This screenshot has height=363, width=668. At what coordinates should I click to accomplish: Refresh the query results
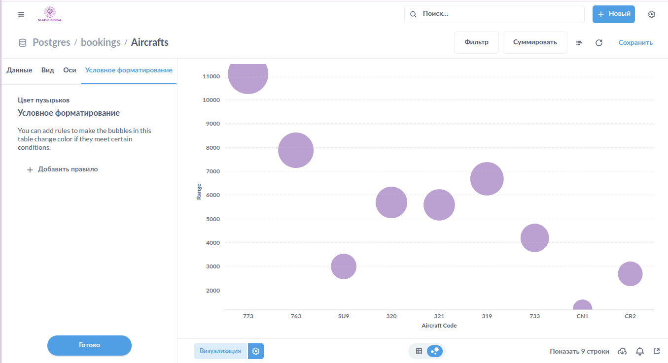(599, 43)
